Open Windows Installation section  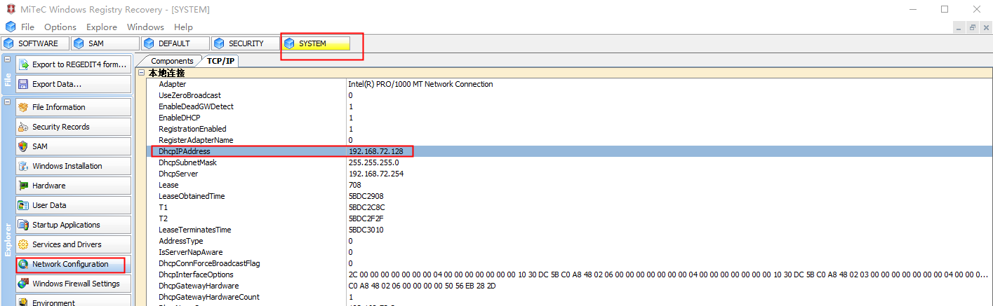(73, 166)
